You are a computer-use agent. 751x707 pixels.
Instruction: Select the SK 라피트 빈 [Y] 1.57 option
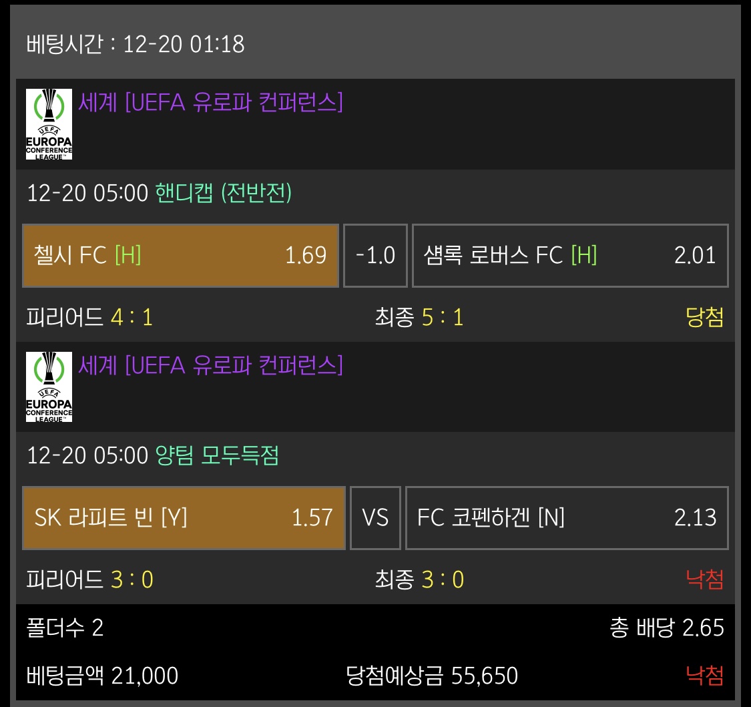coord(184,518)
